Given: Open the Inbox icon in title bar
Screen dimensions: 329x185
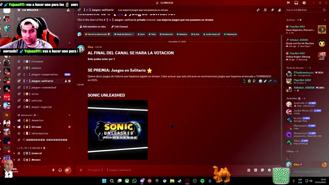Looking at the screenshot, I should pyautogui.click(x=296, y=3).
